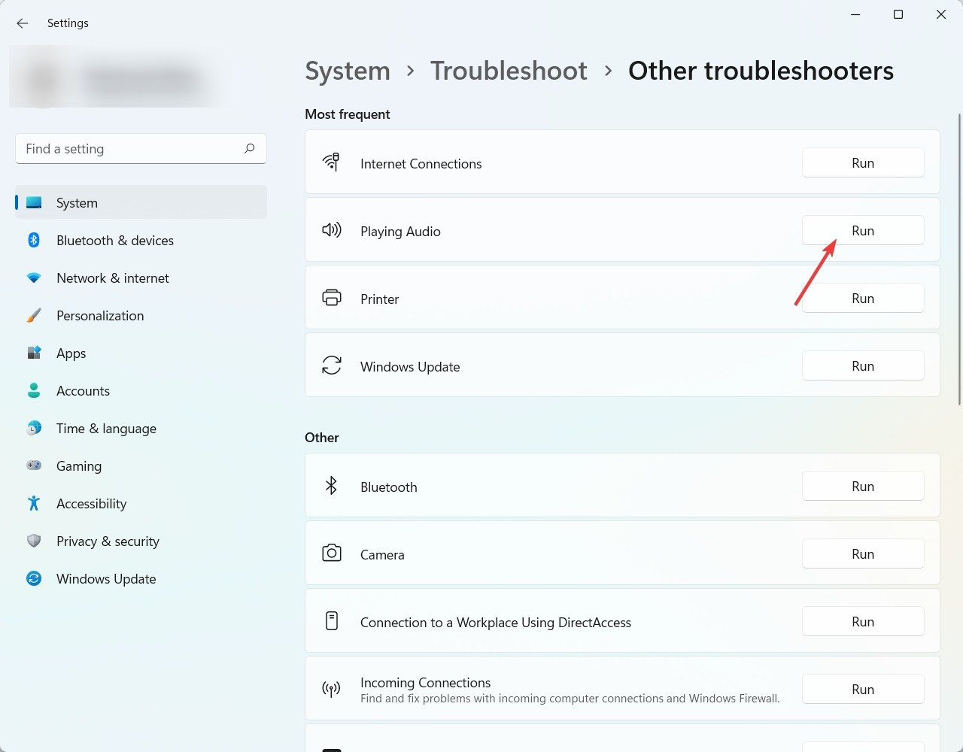The width and height of the screenshot is (963, 752).
Task: Click the Bluetooth troubleshooter icon
Action: 331,486
